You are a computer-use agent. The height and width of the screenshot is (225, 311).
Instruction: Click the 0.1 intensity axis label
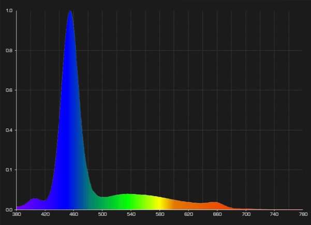(9, 170)
